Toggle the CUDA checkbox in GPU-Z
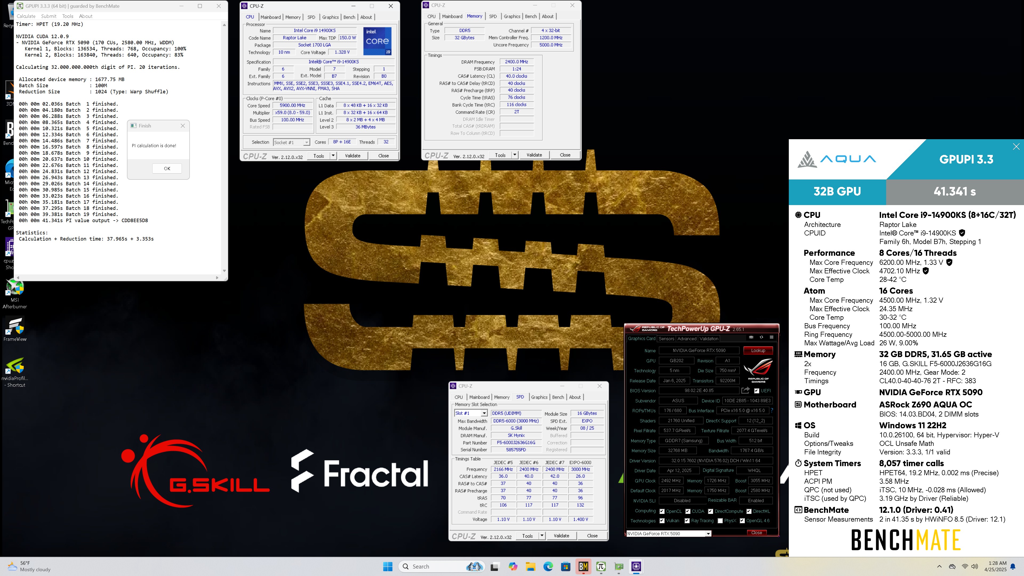Screen dimensions: 1024x576 [x=688, y=511]
